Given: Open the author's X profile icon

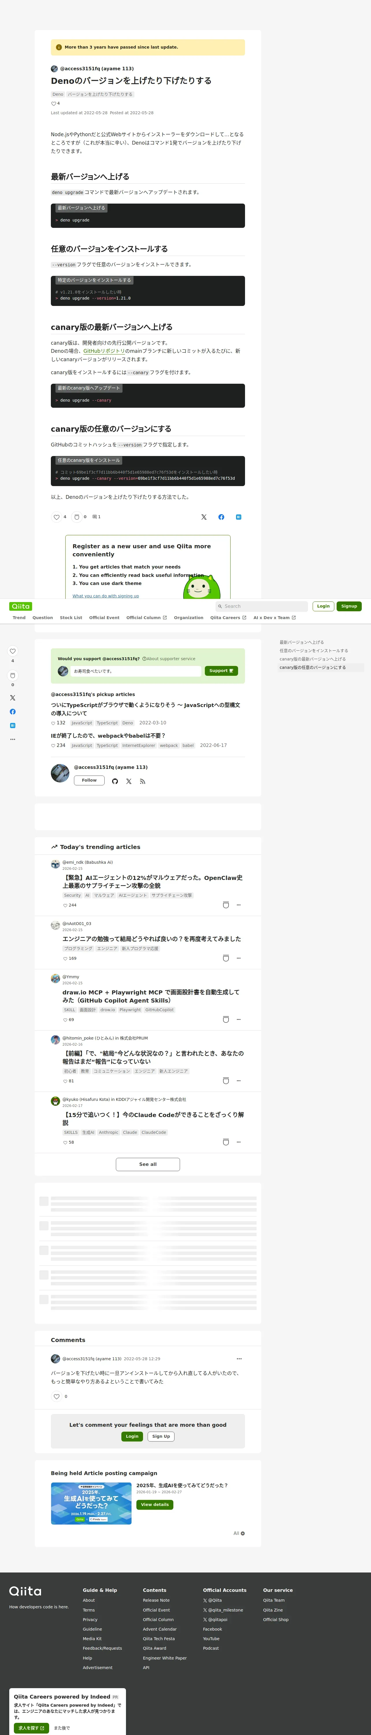Looking at the screenshot, I should tap(129, 781).
